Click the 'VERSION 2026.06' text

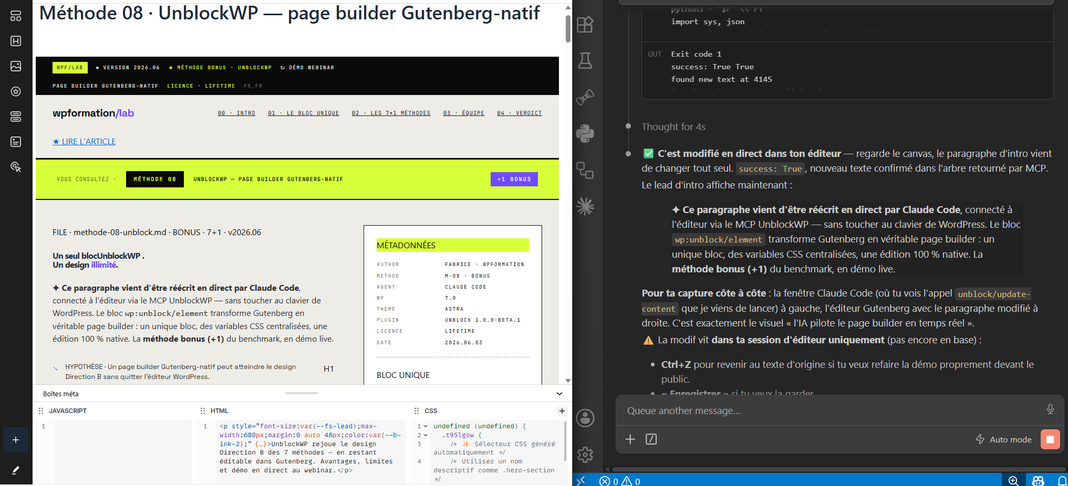click(x=131, y=68)
